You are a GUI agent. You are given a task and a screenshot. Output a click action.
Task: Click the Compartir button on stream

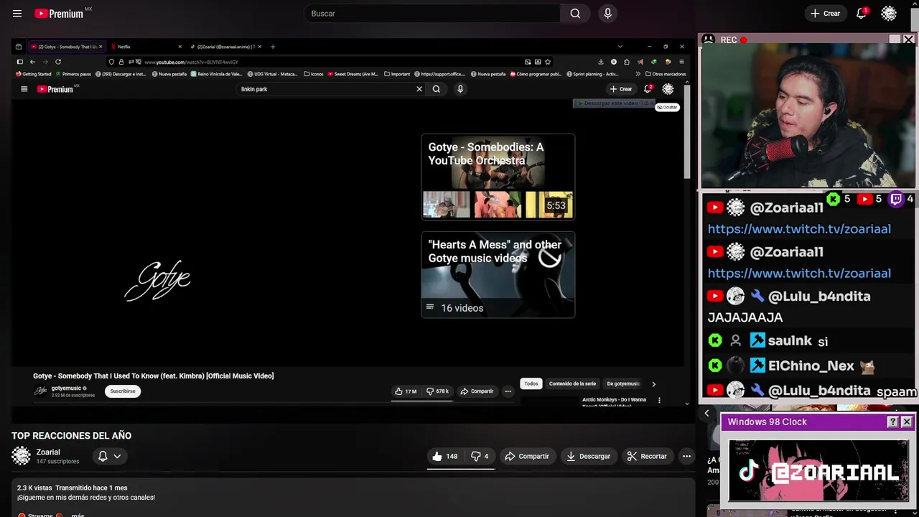[x=527, y=456]
